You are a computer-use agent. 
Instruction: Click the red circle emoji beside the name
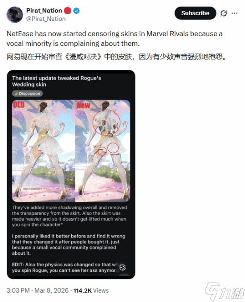tap(67, 11)
